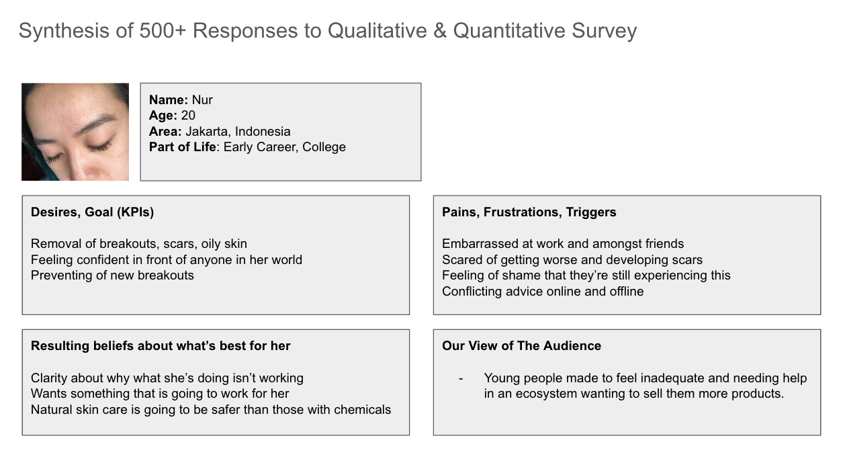Image resolution: width=843 pixels, height=473 pixels.
Task: Click the Our View of The Audience heading
Action: click(x=521, y=346)
